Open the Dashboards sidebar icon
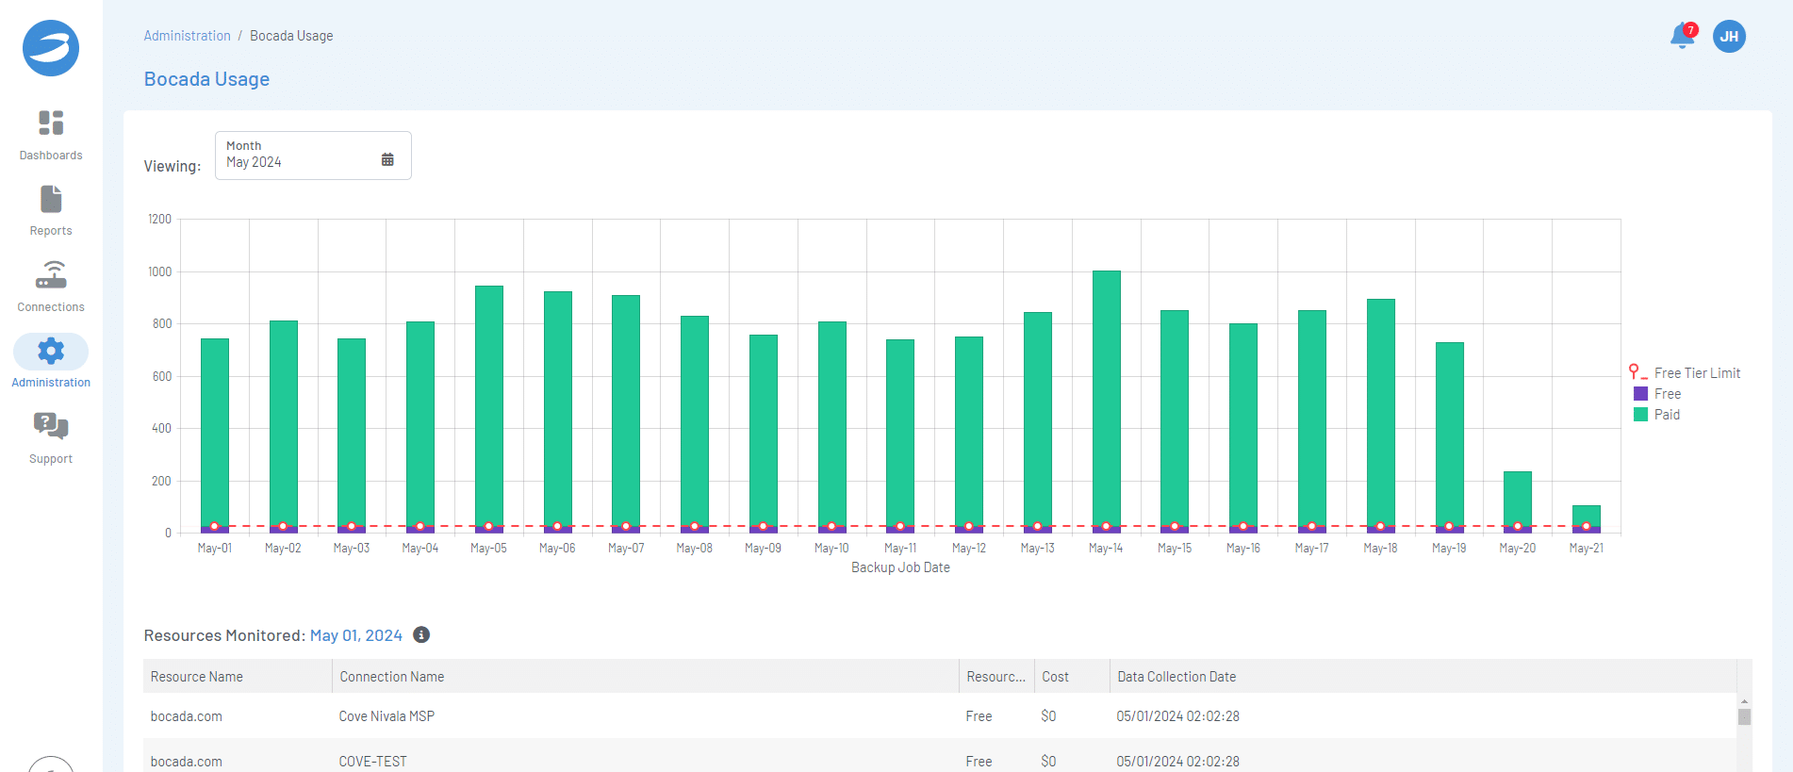This screenshot has width=1793, height=772. (x=51, y=123)
